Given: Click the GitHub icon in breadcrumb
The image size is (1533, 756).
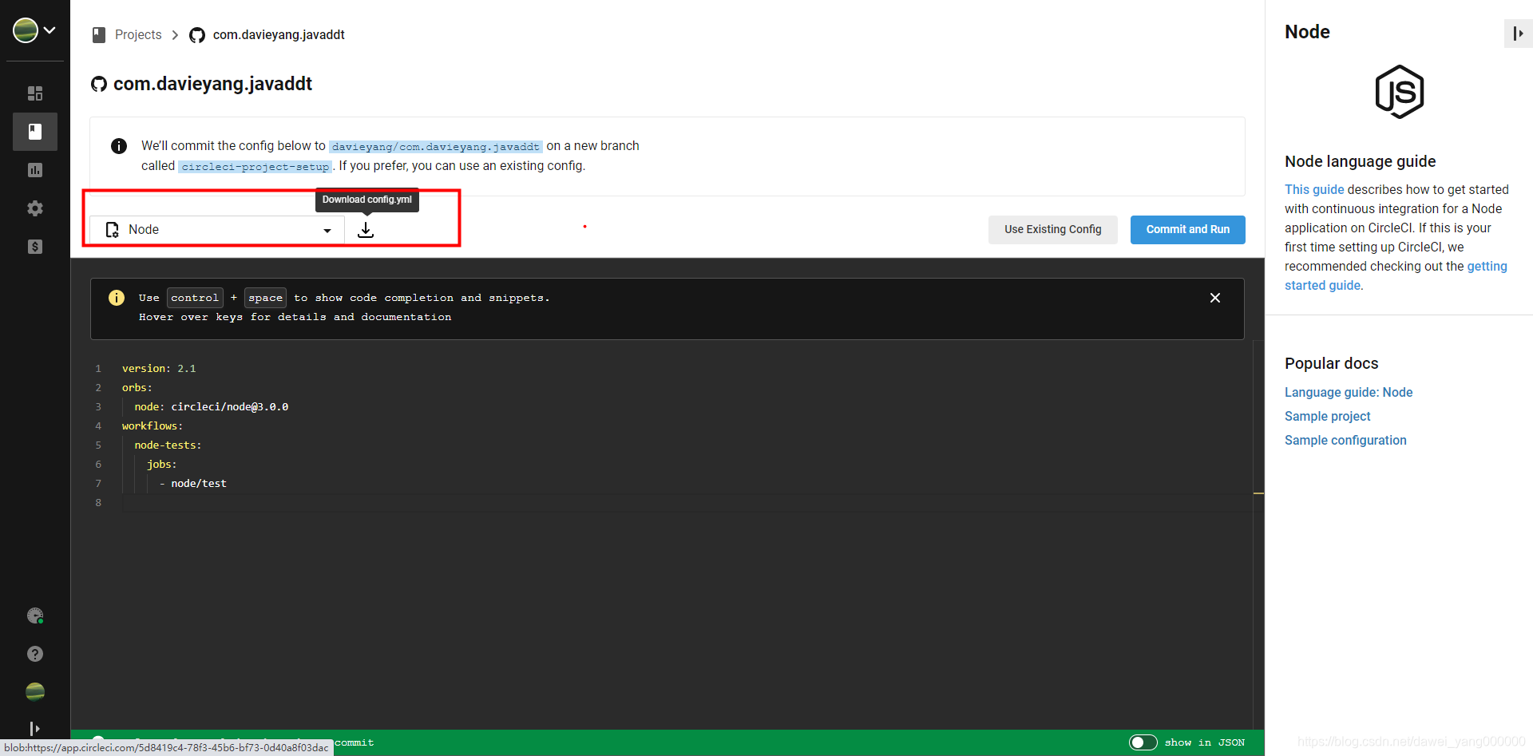Looking at the screenshot, I should (197, 35).
